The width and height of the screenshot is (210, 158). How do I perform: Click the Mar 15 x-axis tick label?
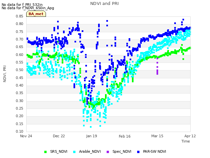pos(157,136)
